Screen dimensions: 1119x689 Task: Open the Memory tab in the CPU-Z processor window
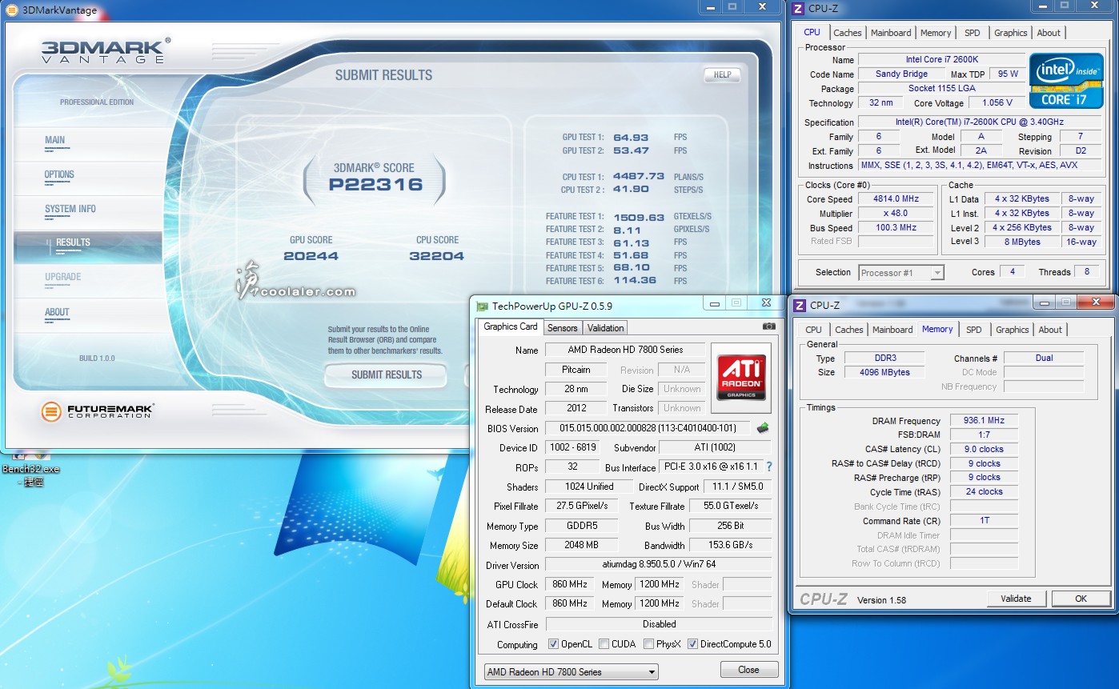pos(936,33)
